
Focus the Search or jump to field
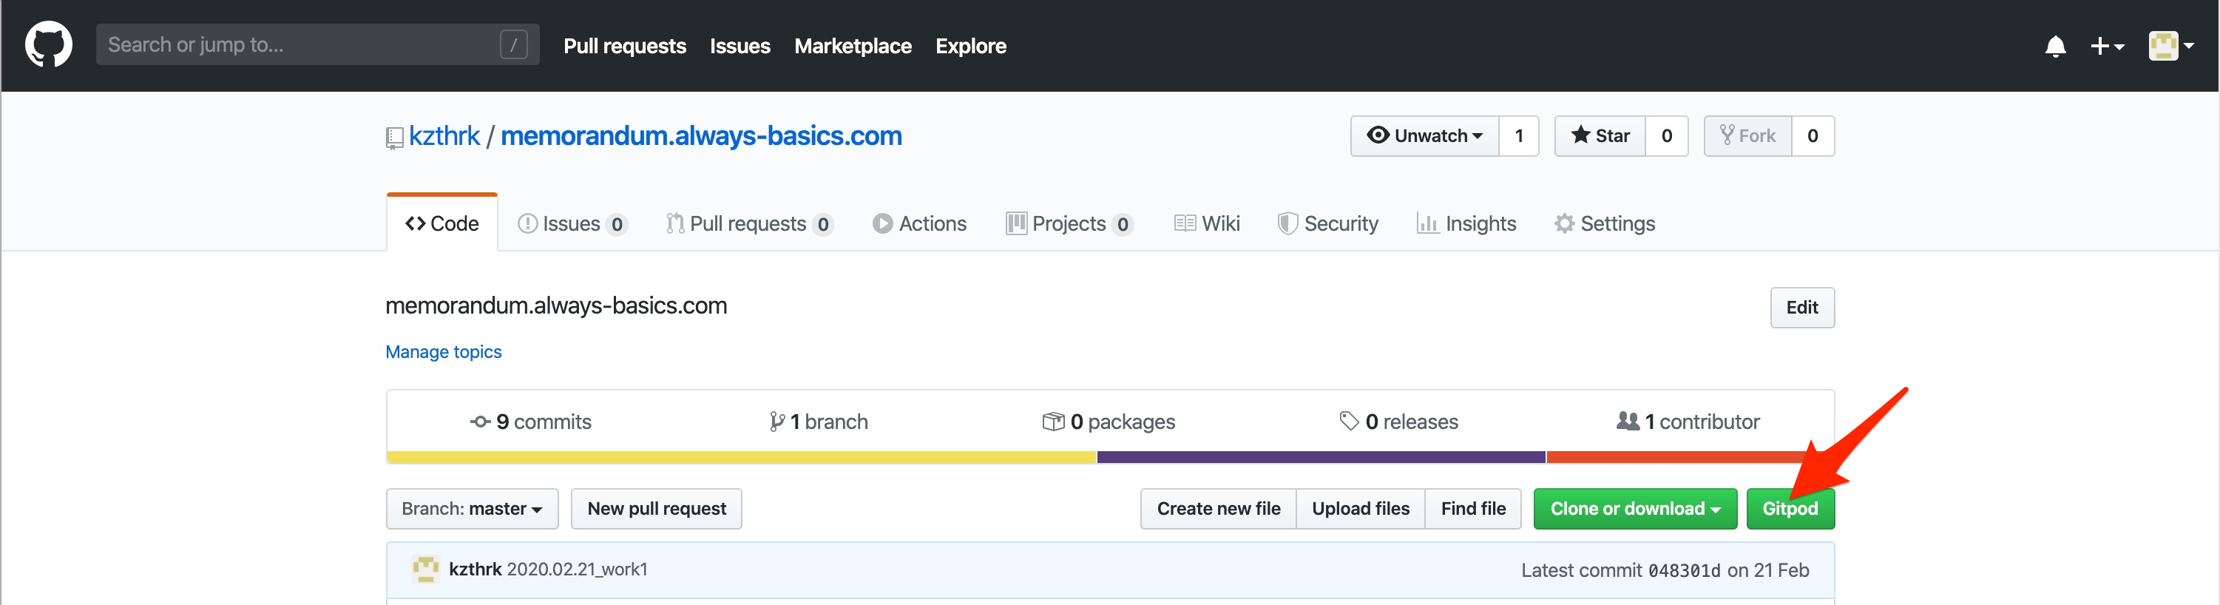pyautogui.click(x=317, y=45)
